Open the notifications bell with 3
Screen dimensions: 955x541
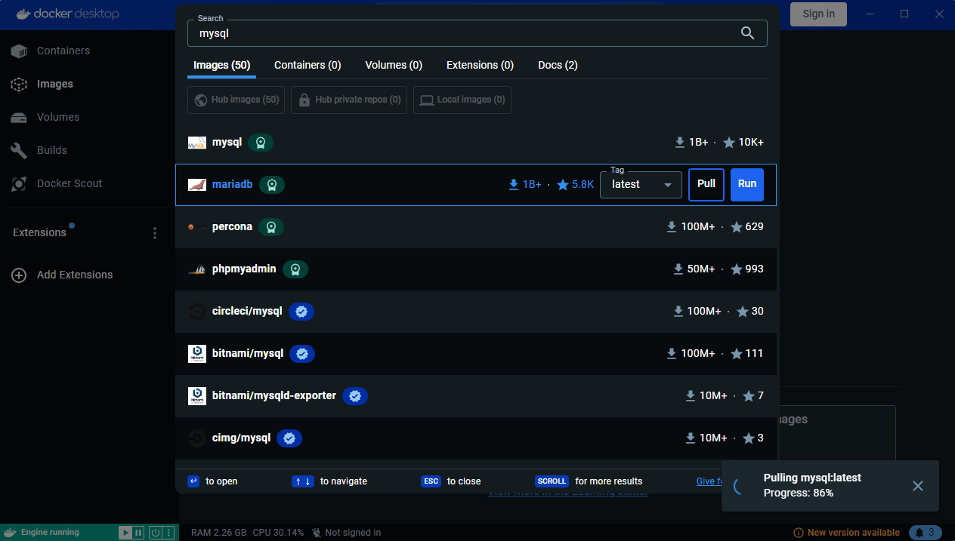tap(926, 533)
